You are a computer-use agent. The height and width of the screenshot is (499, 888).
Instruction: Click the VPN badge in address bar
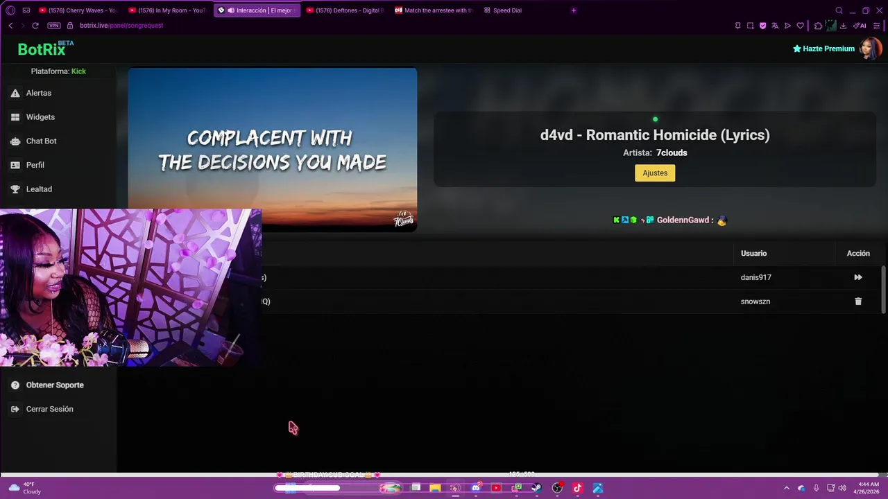(54, 26)
